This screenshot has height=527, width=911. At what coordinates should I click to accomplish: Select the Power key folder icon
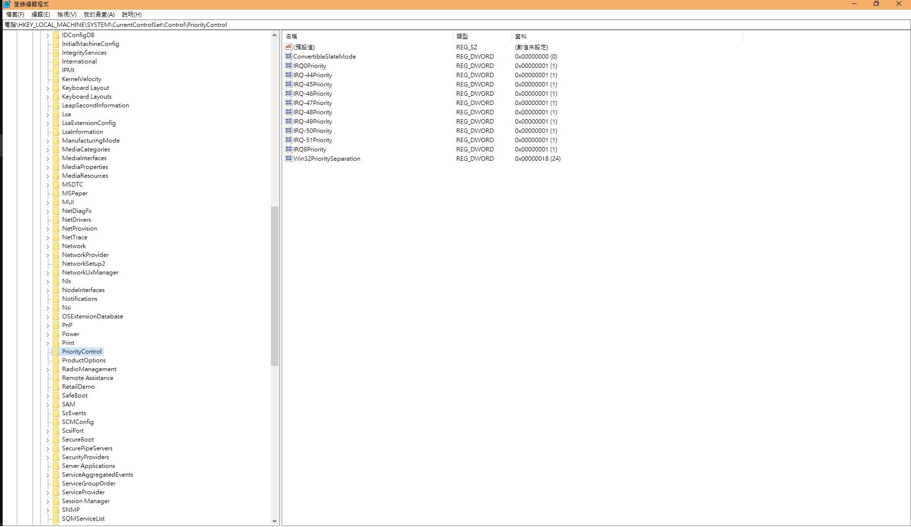pyautogui.click(x=56, y=334)
